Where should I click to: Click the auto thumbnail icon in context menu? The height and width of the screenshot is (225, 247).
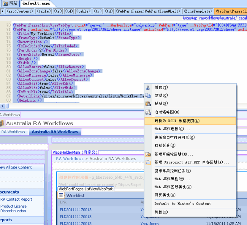tap(148, 112)
